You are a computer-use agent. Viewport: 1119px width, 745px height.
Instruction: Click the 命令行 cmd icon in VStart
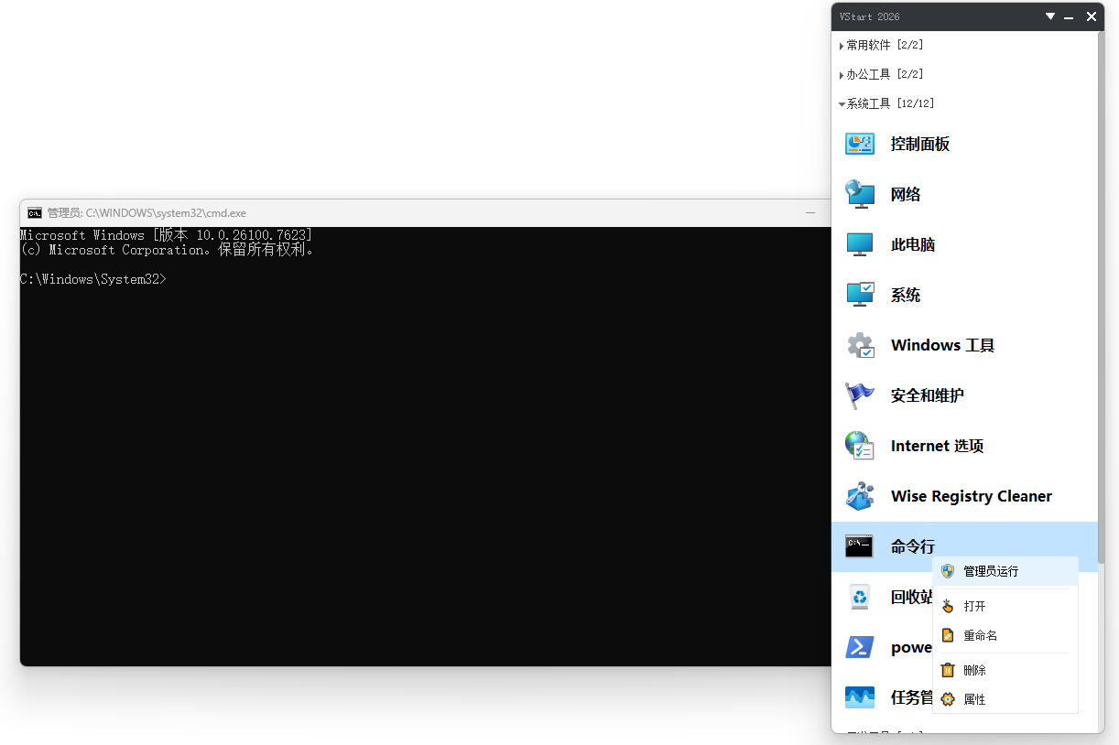click(x=860, y=546)
